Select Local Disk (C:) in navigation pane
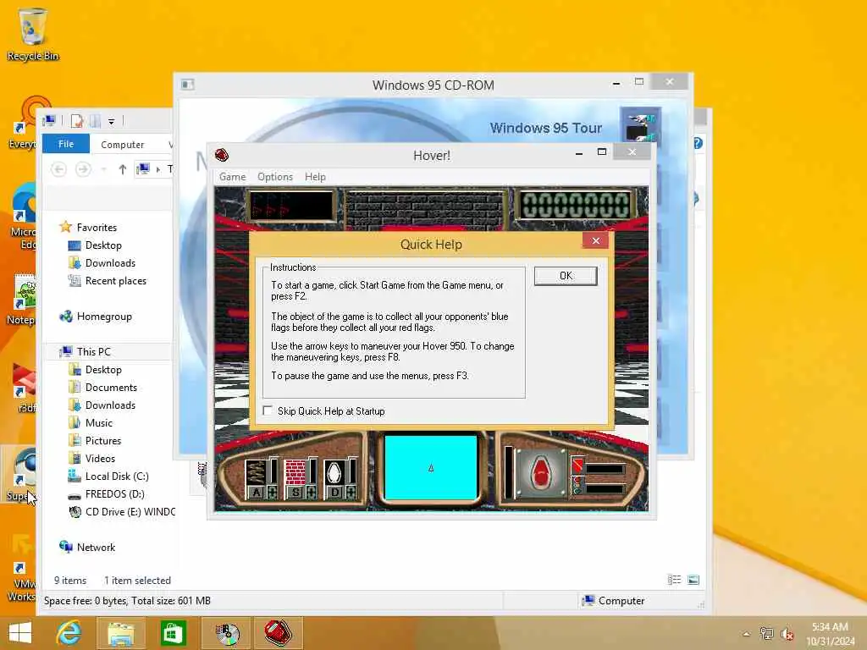The image size is (867, 650). click(x=116, y=476)
